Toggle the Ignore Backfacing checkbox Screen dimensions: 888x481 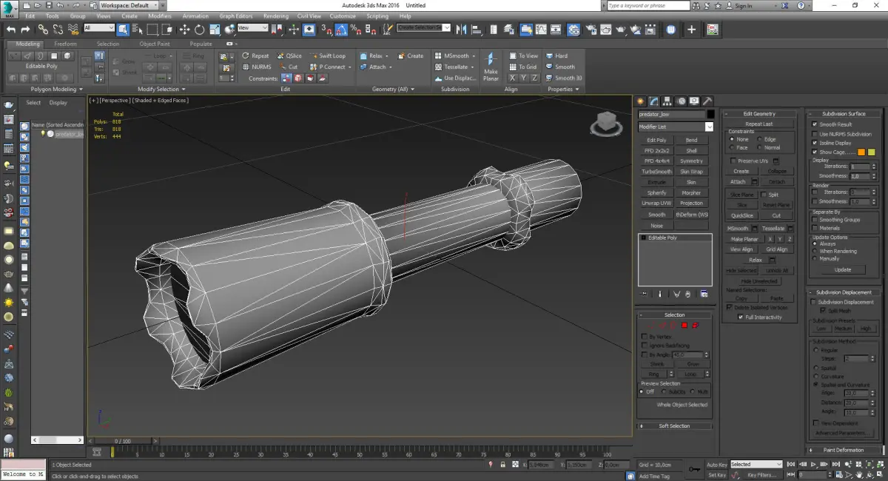coord(644,346)
